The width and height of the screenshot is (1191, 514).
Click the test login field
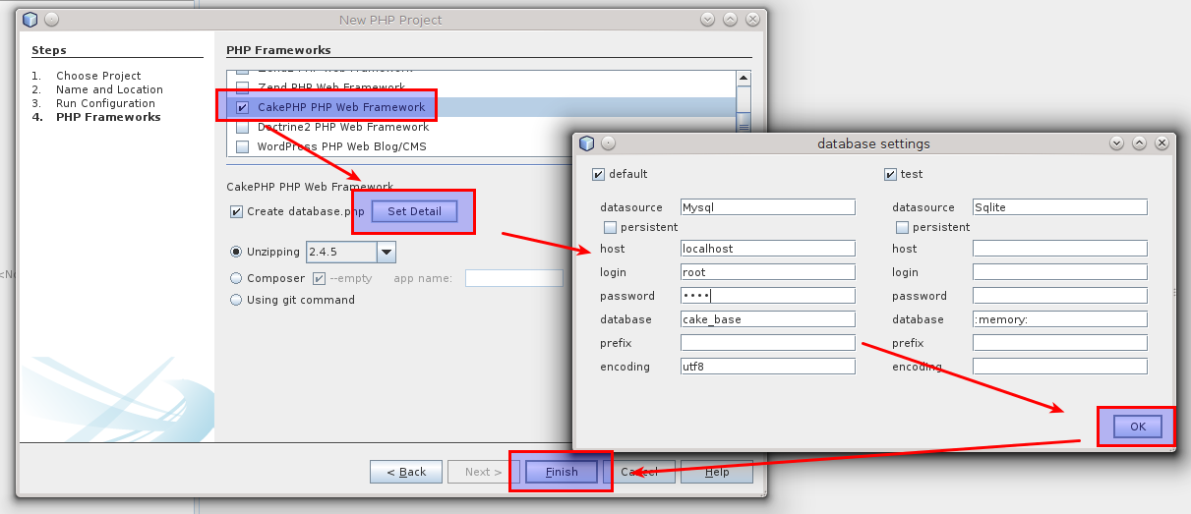pyautogui.click(x=1060, y=272)
